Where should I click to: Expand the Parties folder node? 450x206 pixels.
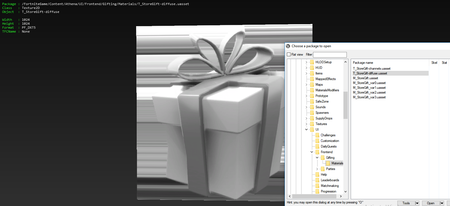tap(317, 169)
